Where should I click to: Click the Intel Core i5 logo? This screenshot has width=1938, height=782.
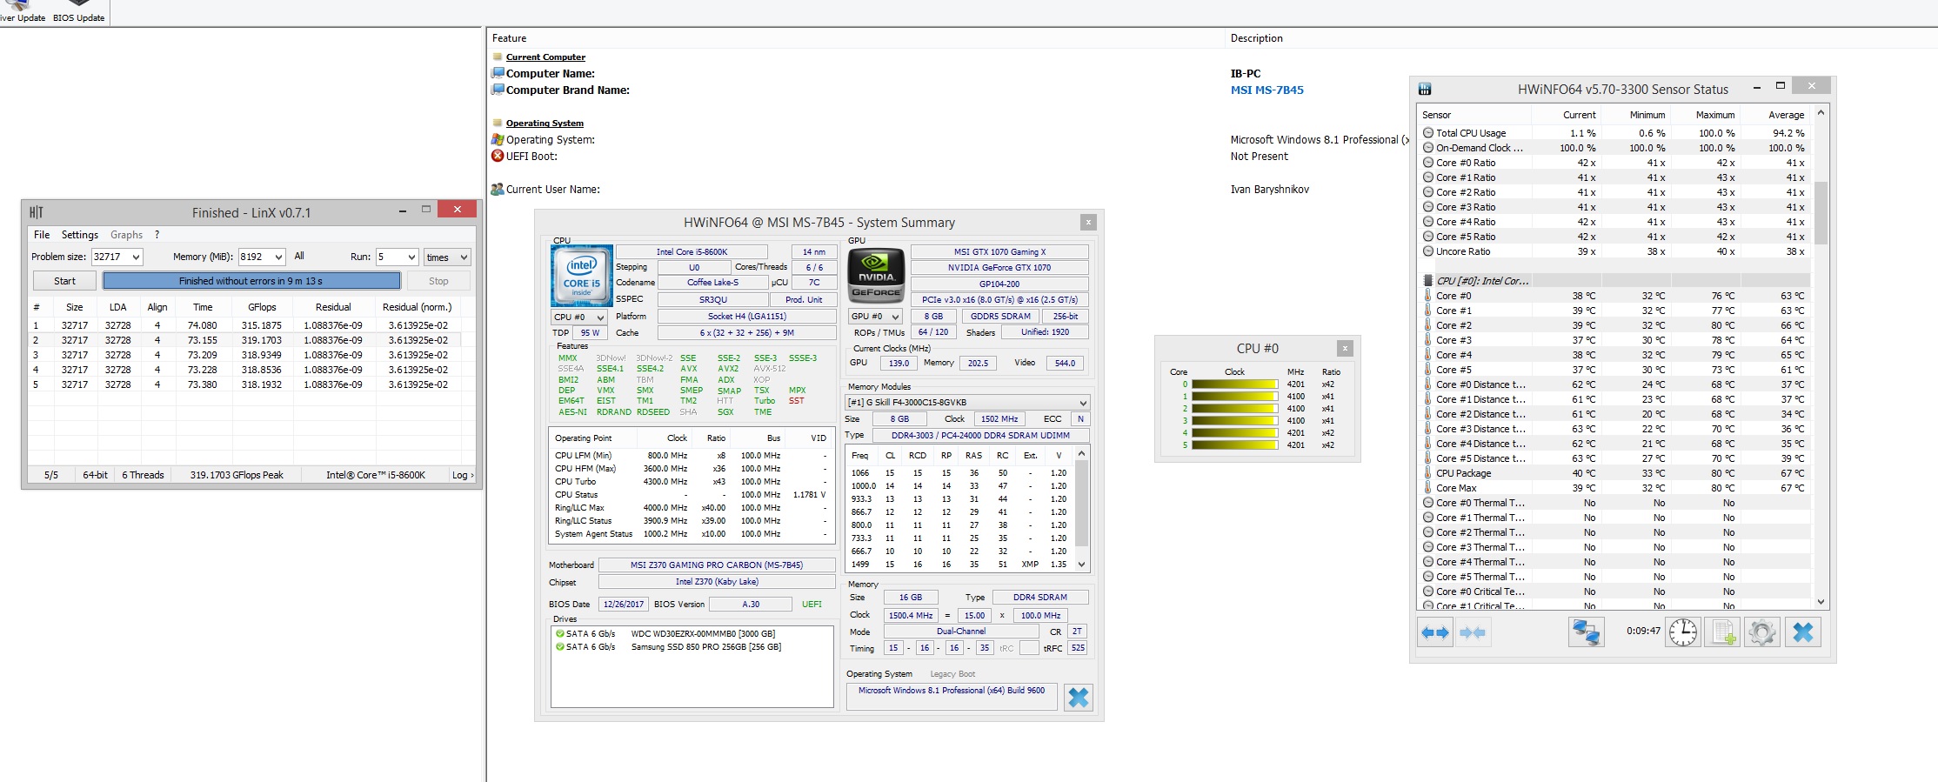pyautogui.click(x=582, y=275)
